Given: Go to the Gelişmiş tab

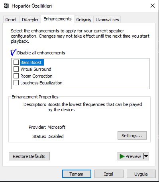Looking at the screenshot, I should click(x=84, y=20).
